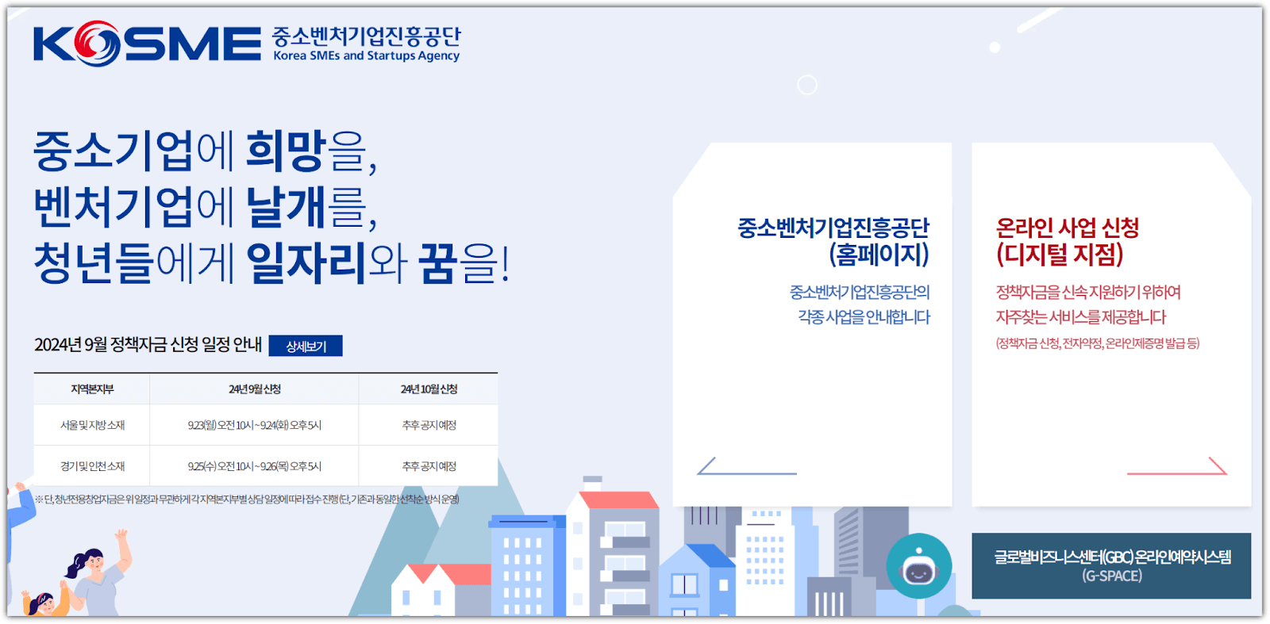Screen dimensions: 1270x624
Task: Open the 온라인 사업 신청 디지털 지점 card
Action: [x=1111, y=324]
